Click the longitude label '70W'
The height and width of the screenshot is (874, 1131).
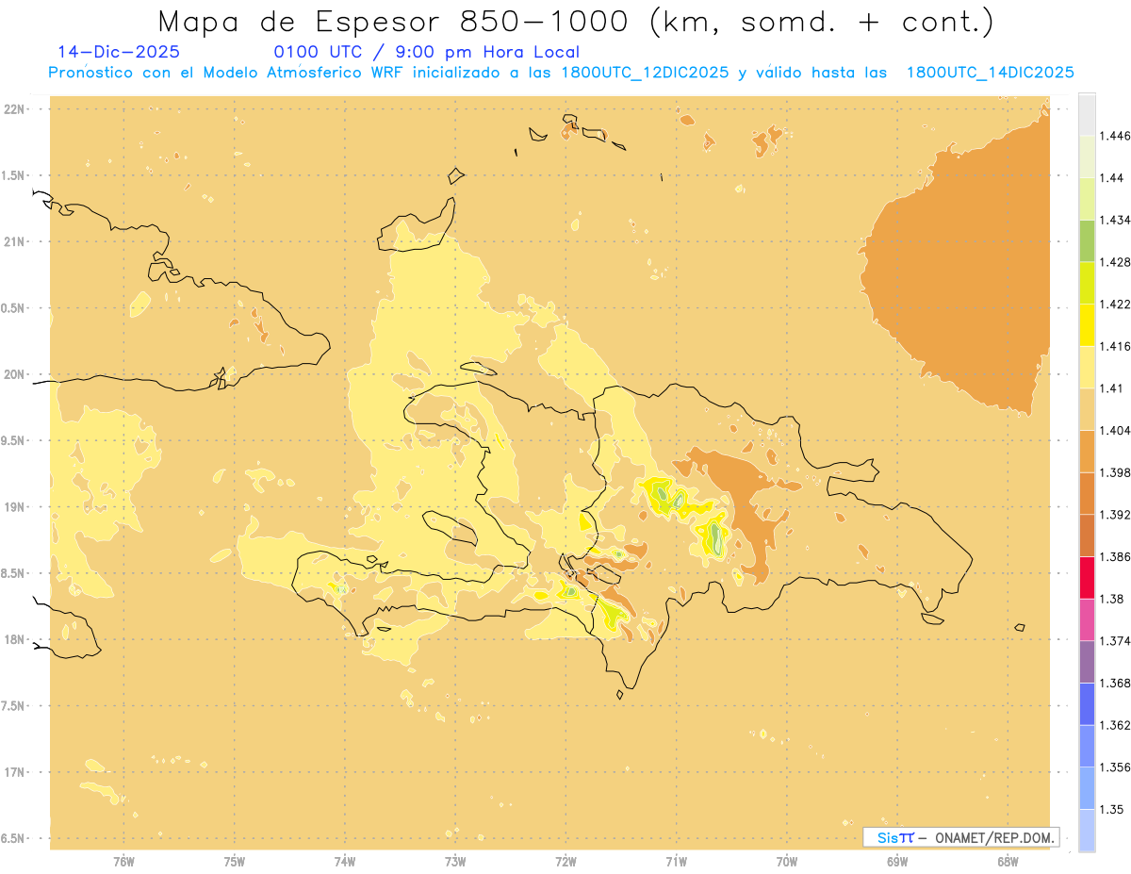[x=787, y=862]
